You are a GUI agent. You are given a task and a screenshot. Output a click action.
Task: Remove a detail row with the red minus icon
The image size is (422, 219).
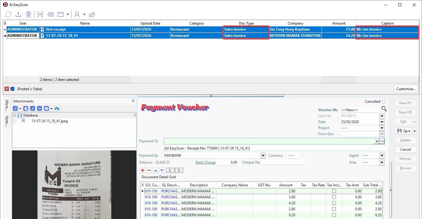coord(149,170)
